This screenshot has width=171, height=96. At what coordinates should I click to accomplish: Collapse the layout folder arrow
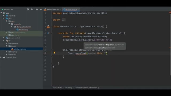(6, 46)
